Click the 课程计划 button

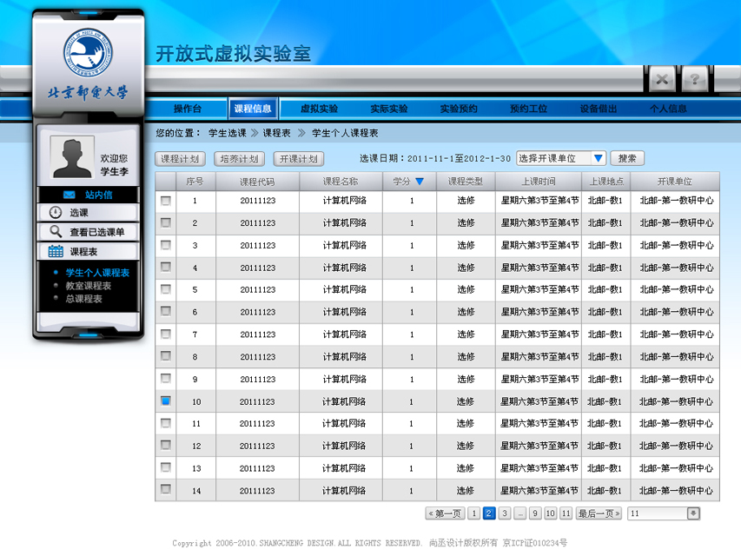pyautogui.click(x=180, y=159)
